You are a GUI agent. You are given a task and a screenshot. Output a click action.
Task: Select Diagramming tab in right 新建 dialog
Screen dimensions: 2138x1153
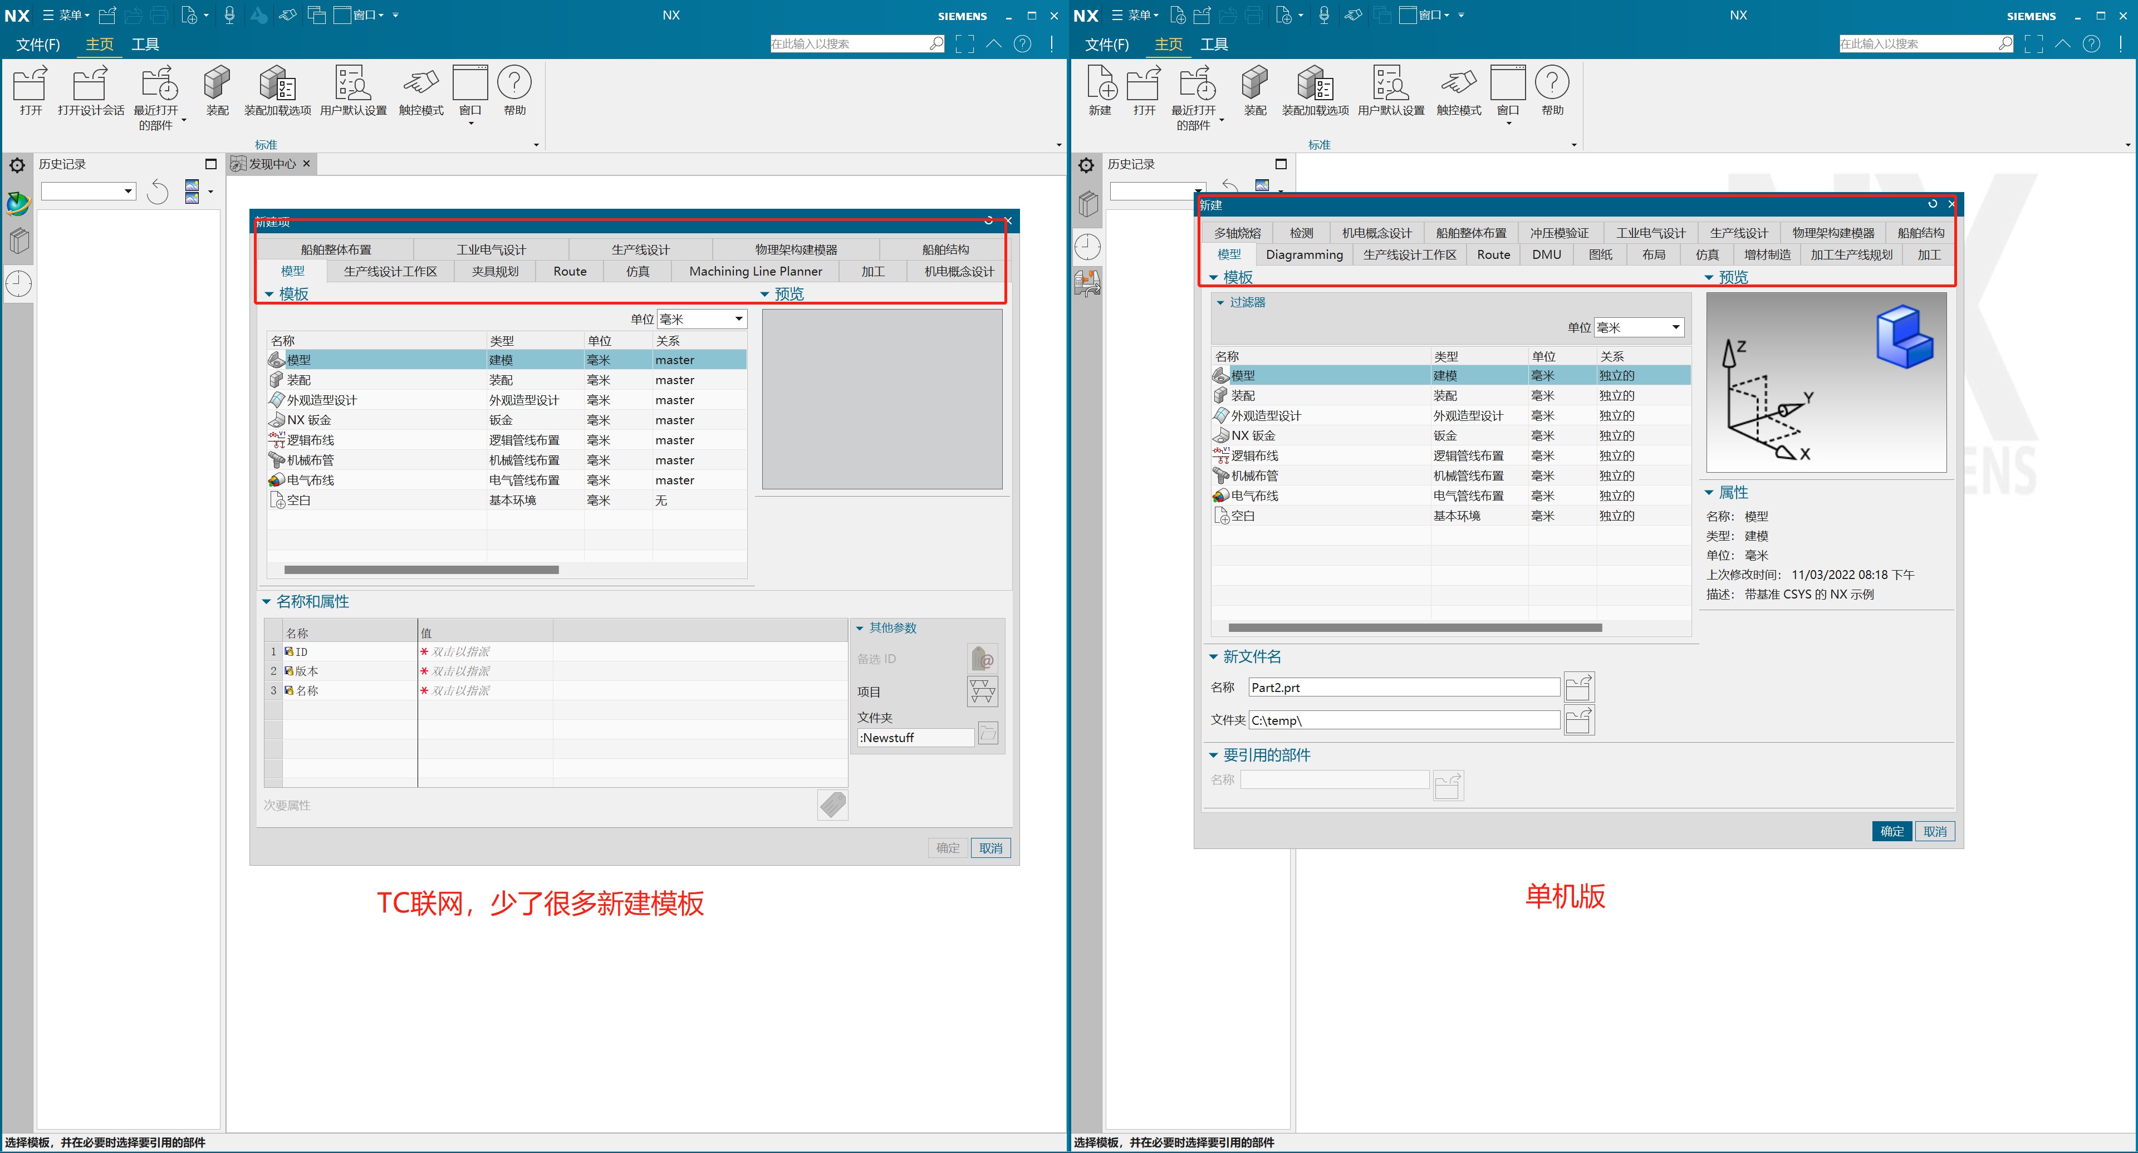(x=1304, y=255)
